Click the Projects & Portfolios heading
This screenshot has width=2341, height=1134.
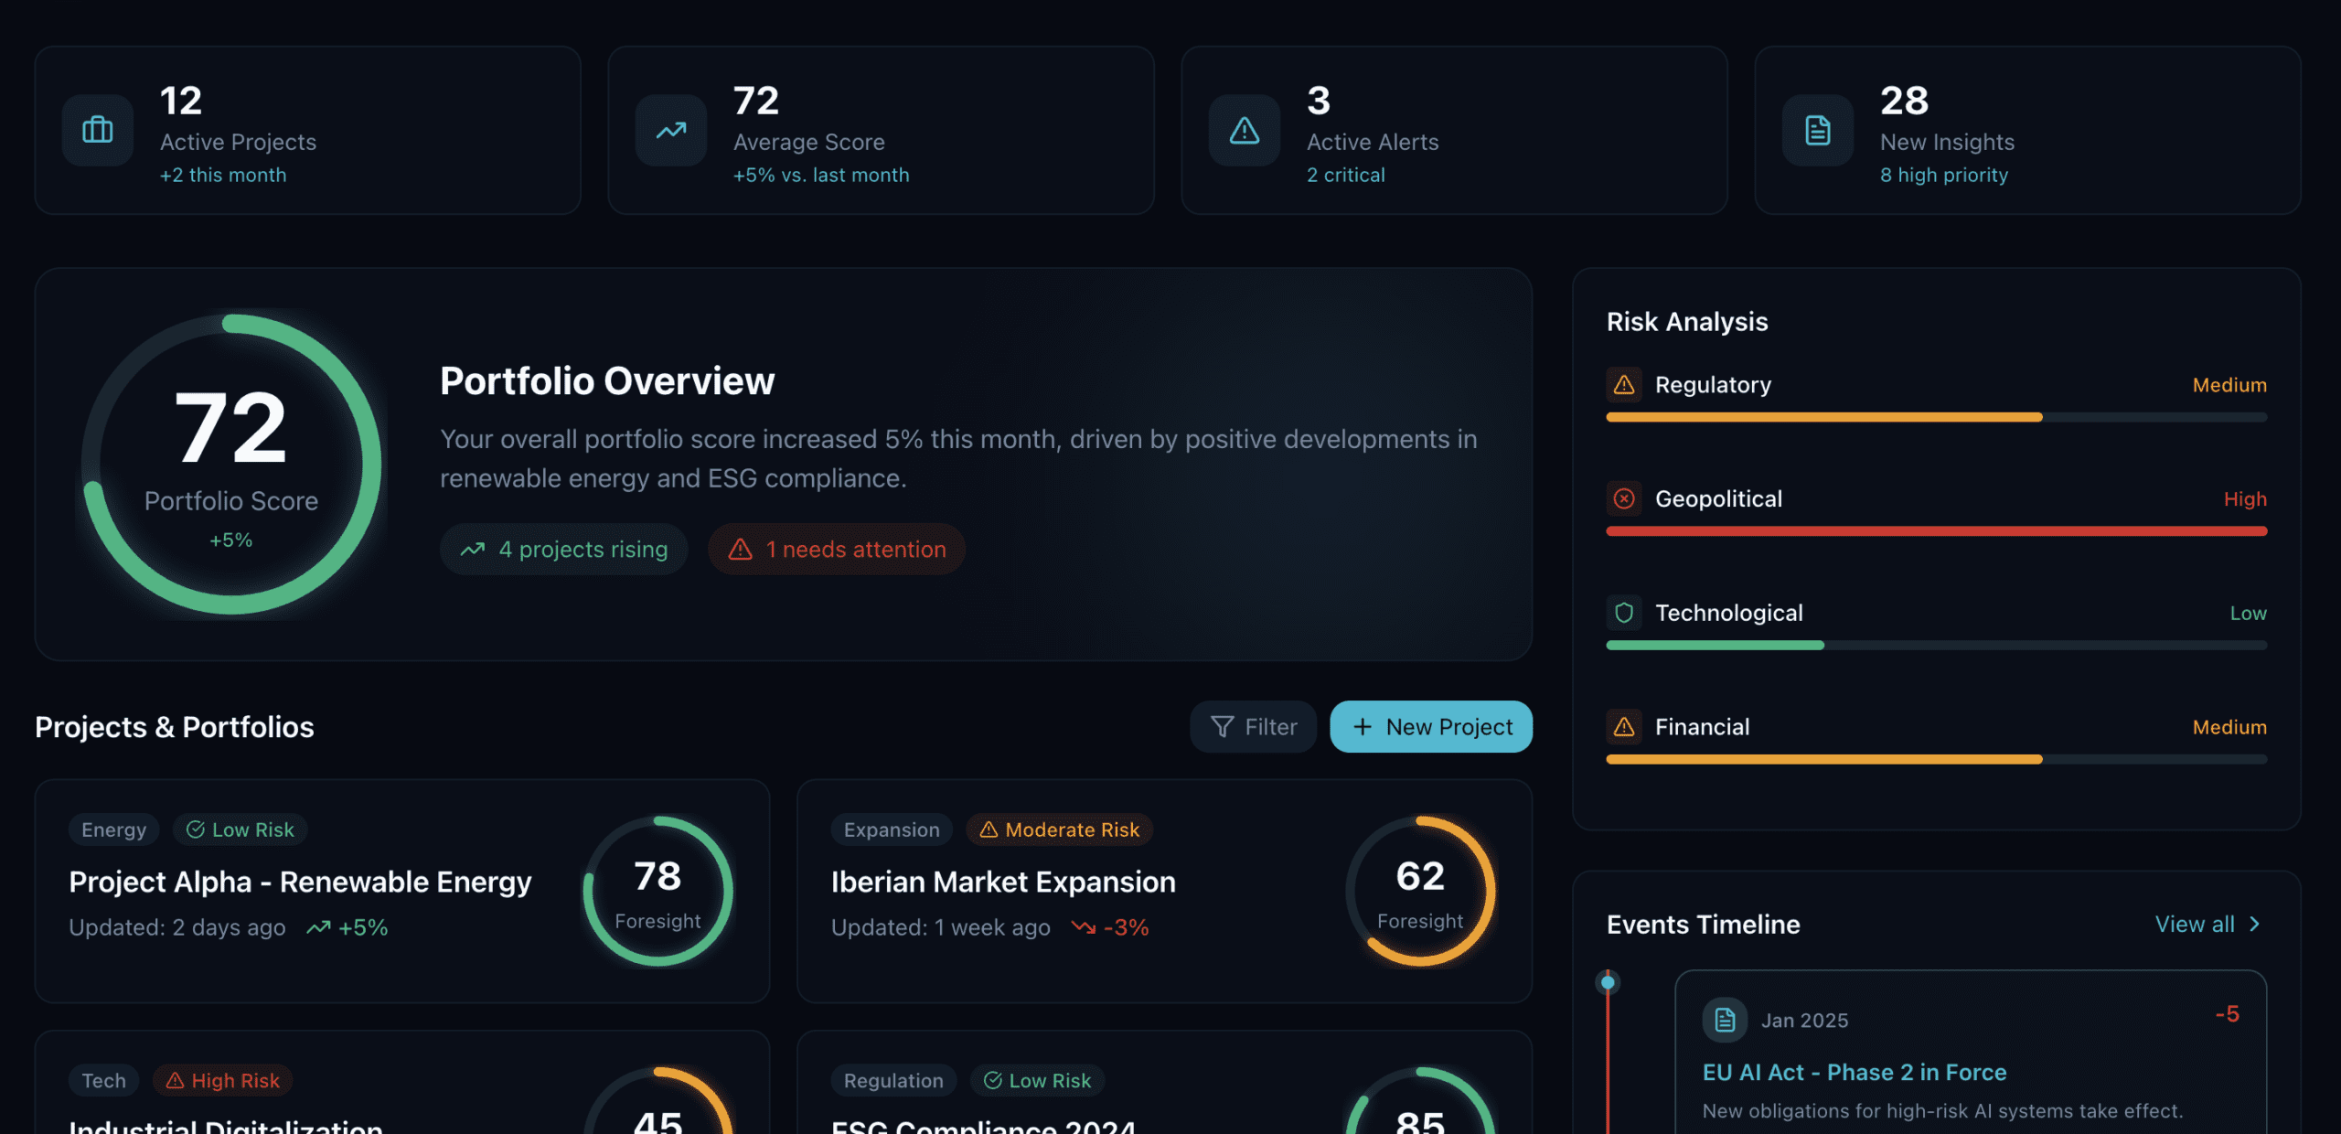(175, 727)
